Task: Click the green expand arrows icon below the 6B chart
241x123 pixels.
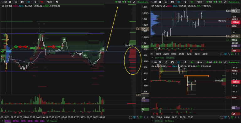Action: click(141, 117)
